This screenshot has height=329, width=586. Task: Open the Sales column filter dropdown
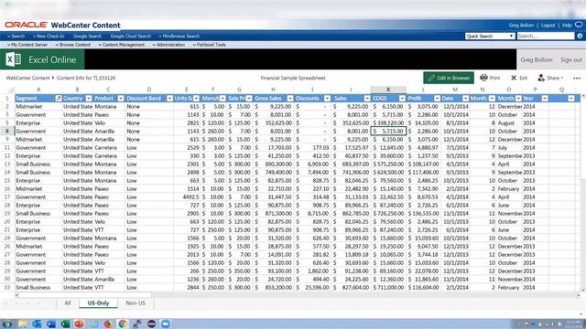point(367,98)
